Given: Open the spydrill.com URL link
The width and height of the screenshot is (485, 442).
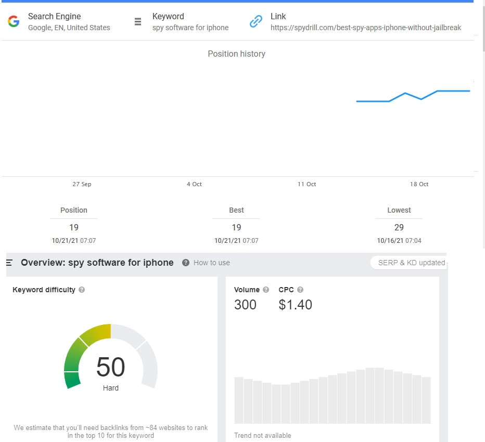Looking at the screenshot, I should (365, 28).
